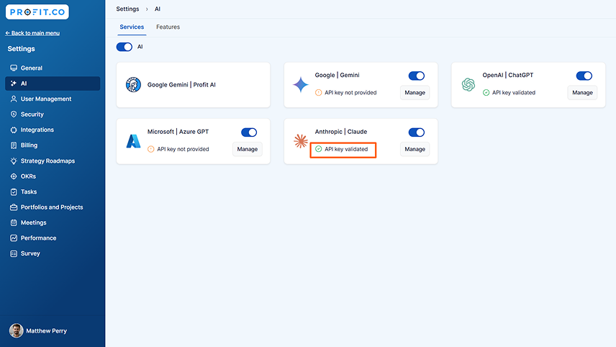This screenshot has width=616, height=347.
Task: Open Strategy Roadmaps settings
Action: pyautogui.click(x=53, y=161)
